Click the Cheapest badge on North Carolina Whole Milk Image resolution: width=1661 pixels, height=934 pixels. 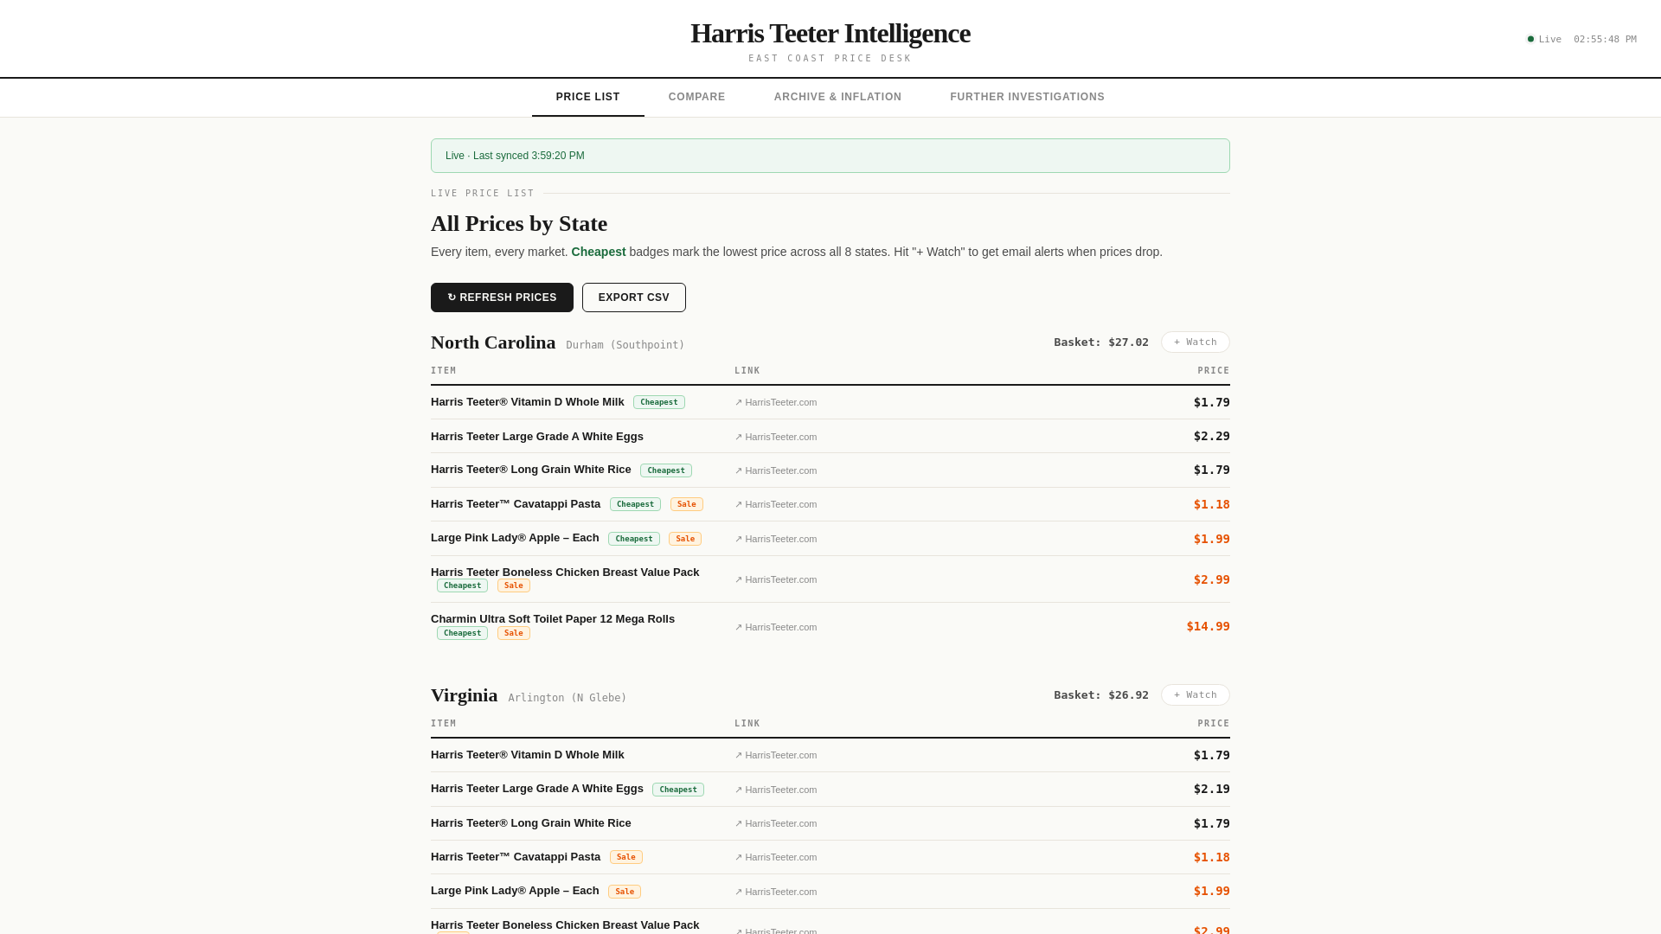(659, 402)
